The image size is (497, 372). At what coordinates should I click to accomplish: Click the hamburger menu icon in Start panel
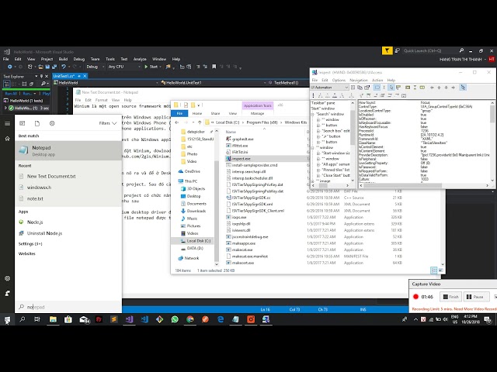click(7, 123)
